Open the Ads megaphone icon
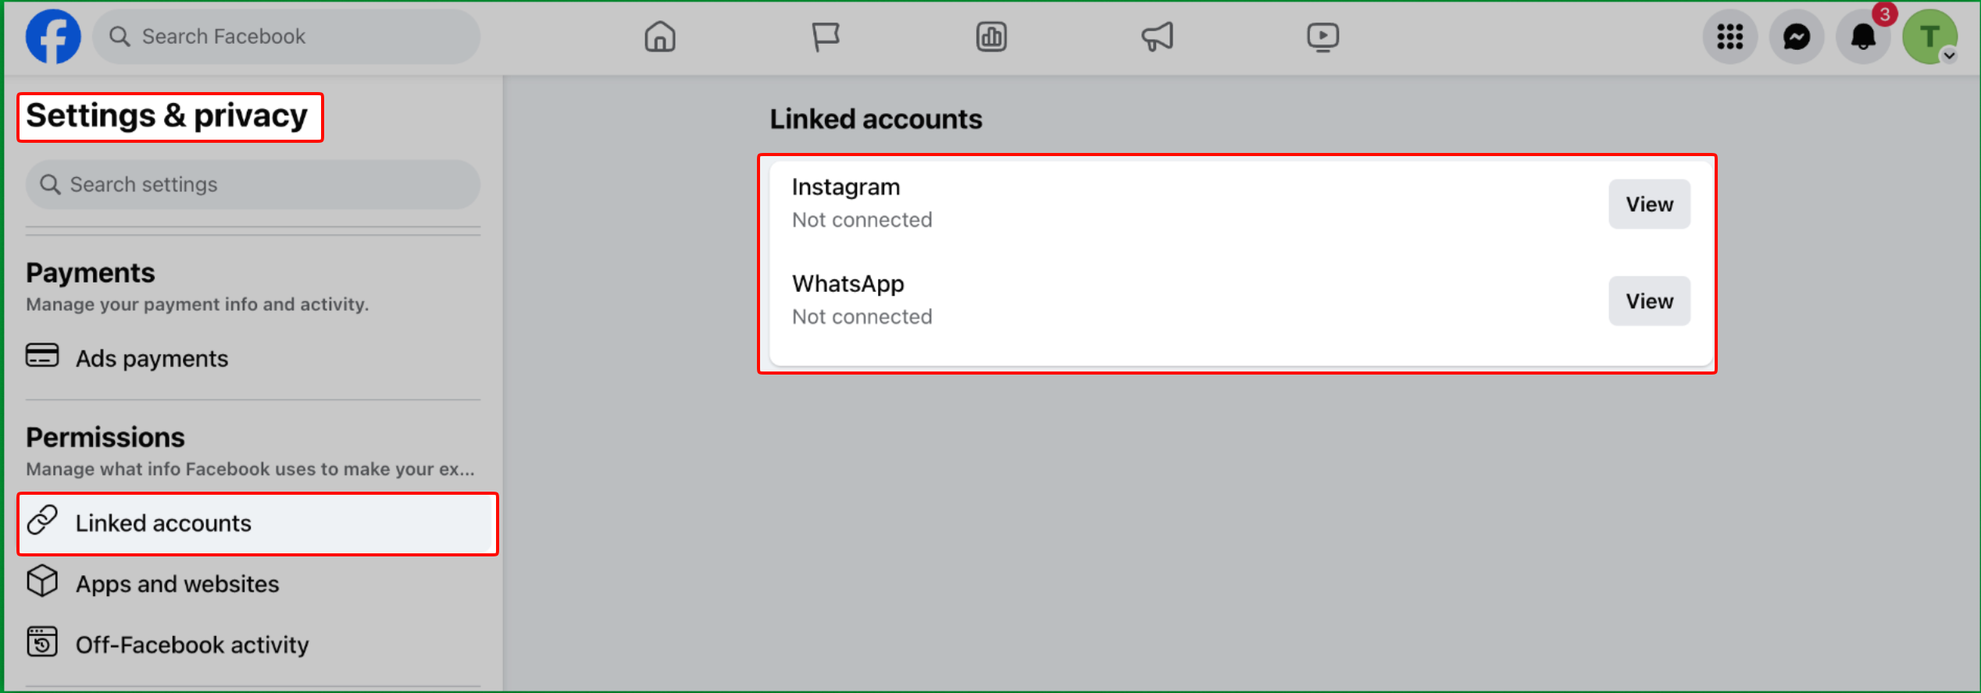 click(1157, 37)
